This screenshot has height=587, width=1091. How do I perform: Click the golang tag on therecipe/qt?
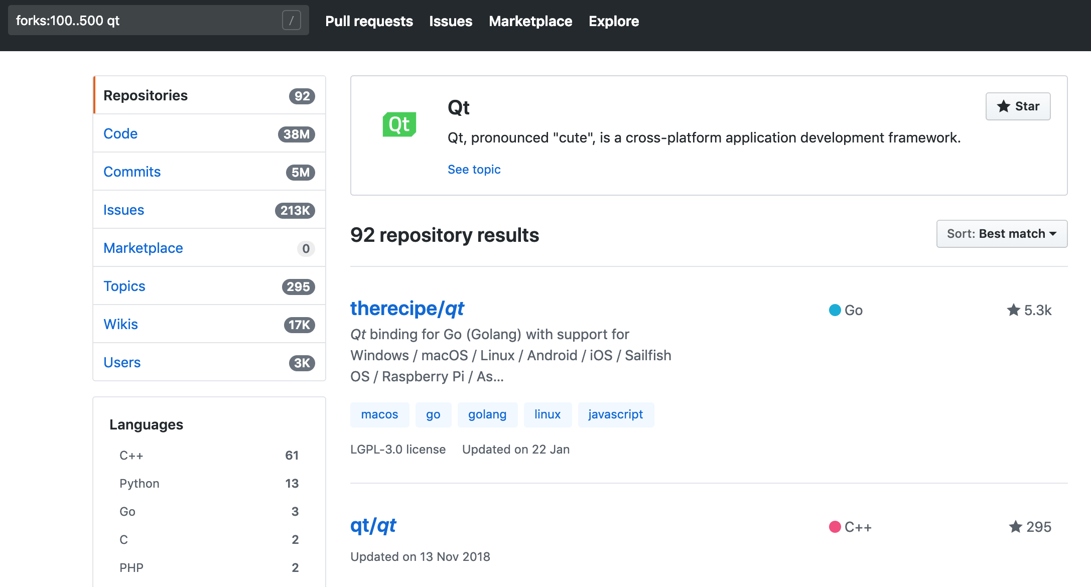[x=487, y=413]
